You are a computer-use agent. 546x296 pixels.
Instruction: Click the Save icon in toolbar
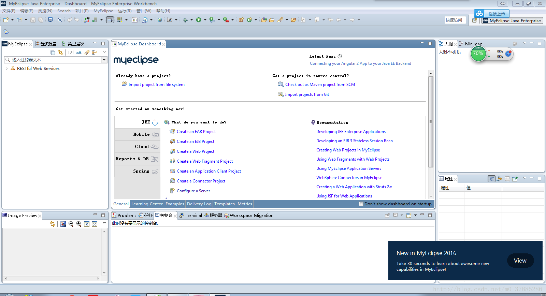tap(33, 20)
